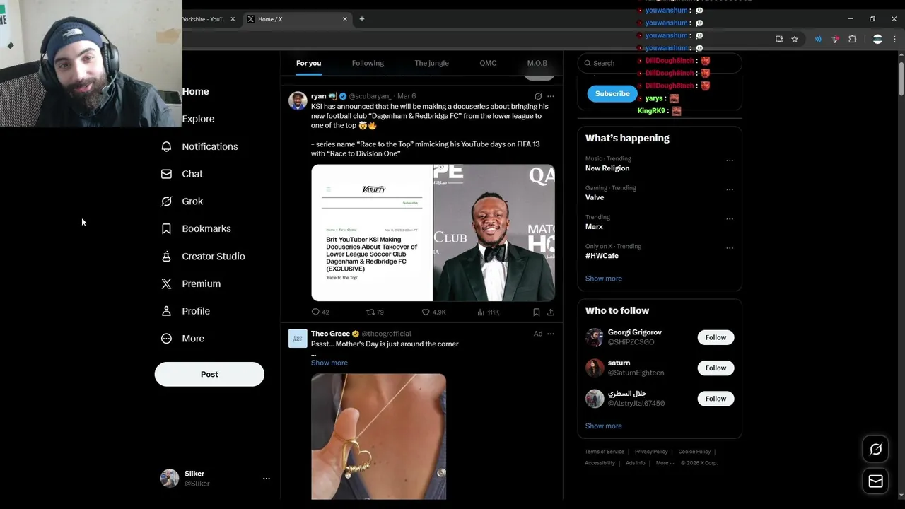Viewport: 905px width, 509px height.
Task: Switch to the Following tab
Action: tap(368, 63)
